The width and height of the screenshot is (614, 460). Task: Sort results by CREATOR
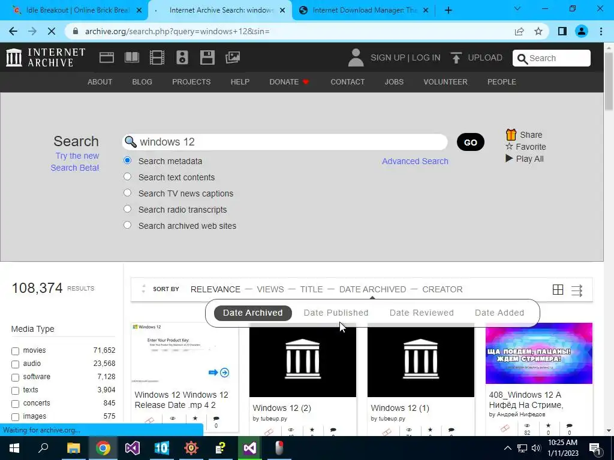442,289
